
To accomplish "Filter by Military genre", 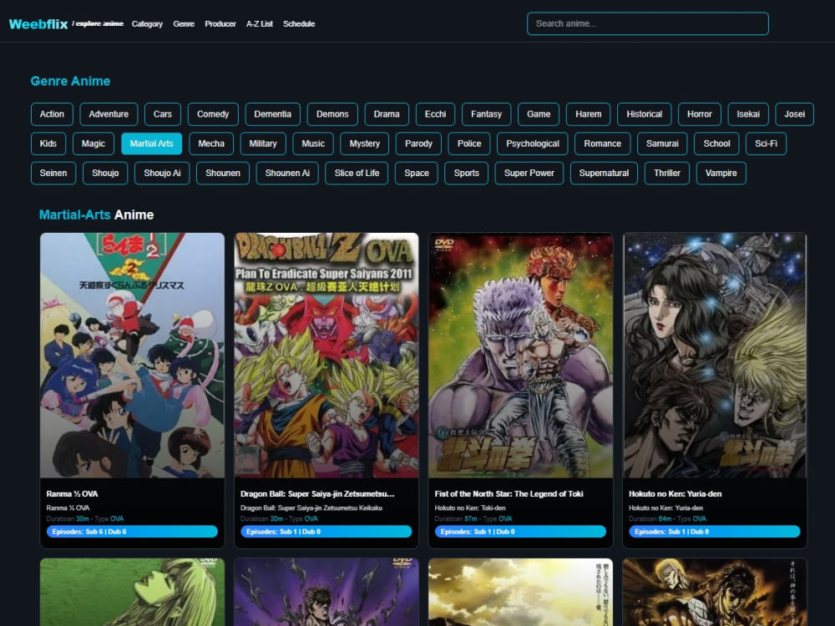I will click(x=263, y=144).
